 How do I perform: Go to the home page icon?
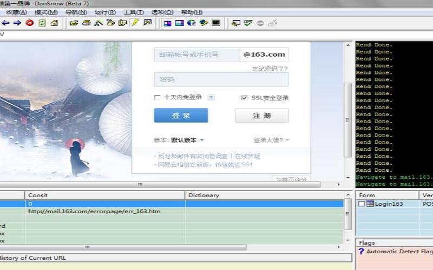pyautogui.click(x=54, y=23)
